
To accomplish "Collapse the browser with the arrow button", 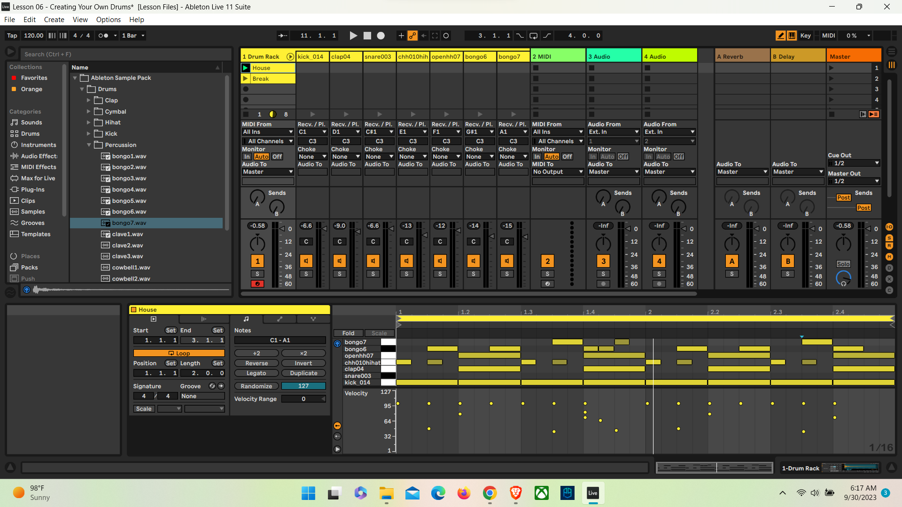I will 10,52.
